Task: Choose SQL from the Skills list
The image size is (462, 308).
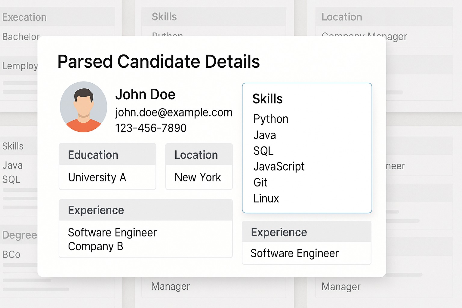Action: tap(263, 151)
